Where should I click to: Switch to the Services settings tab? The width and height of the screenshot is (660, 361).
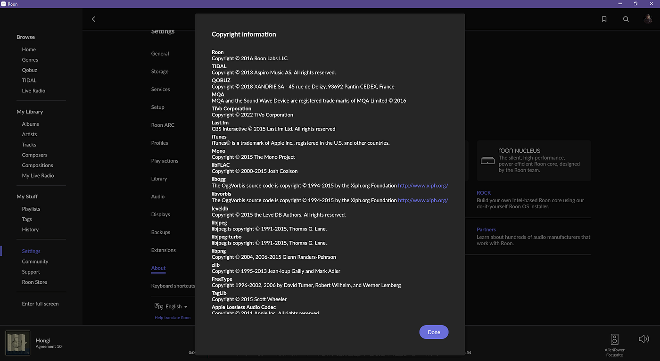pyautogui.click(x=160, y=90)
